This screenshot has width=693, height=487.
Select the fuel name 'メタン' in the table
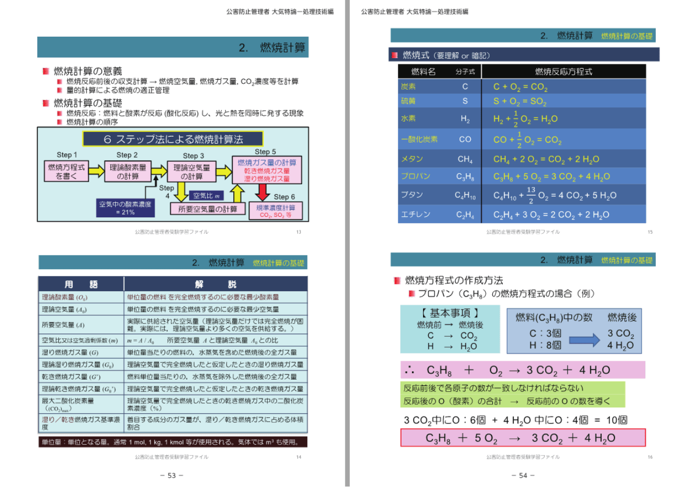click(412, 159)
